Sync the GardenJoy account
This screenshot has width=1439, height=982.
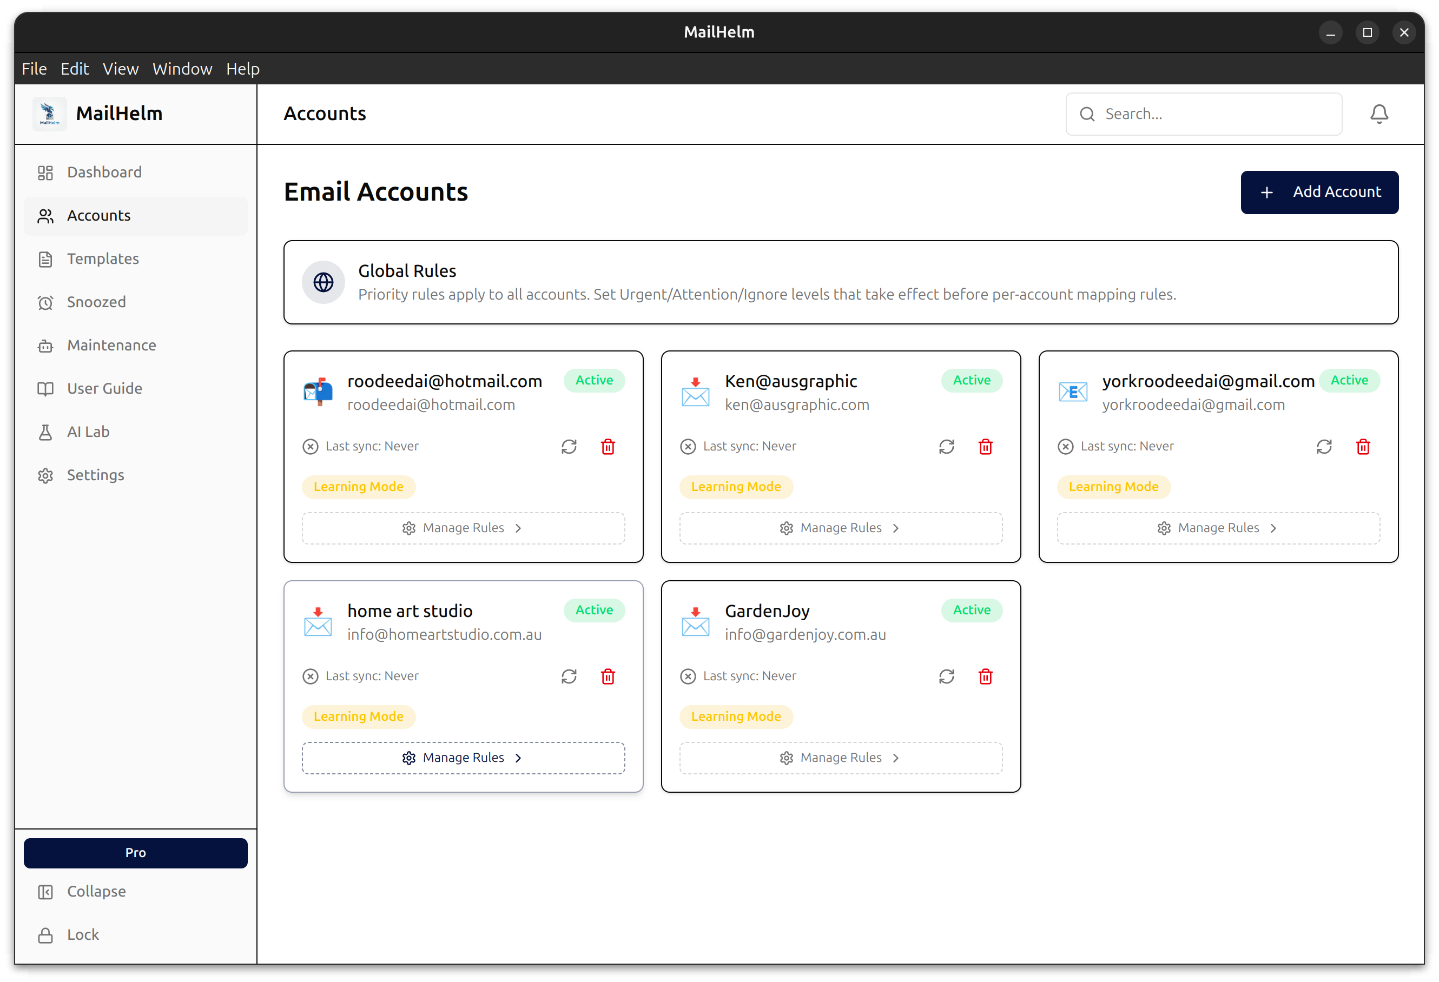[946, 676]
